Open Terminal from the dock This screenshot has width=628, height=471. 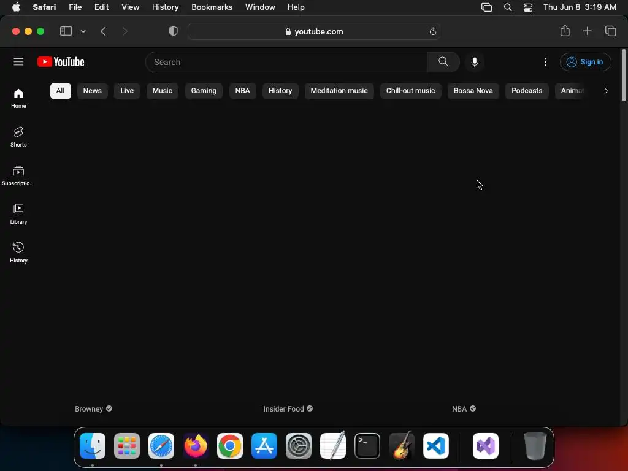tap(367, 446)
